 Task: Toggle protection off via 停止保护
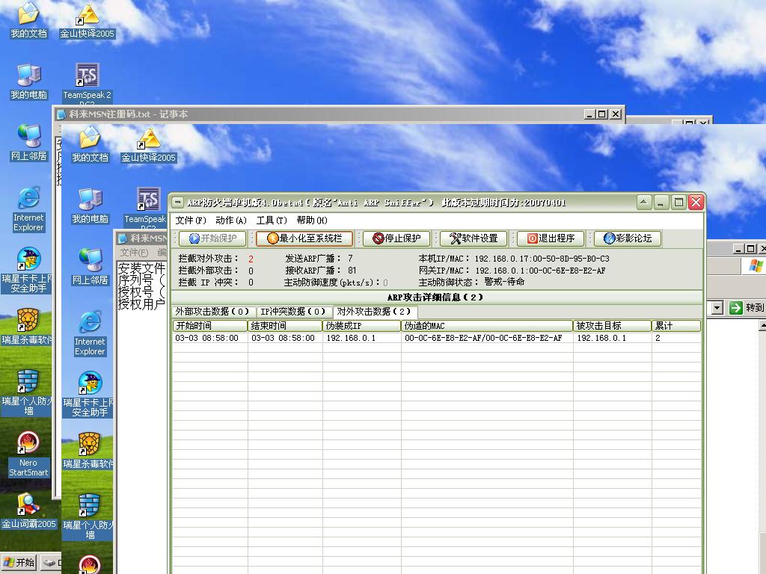(396, 238)
